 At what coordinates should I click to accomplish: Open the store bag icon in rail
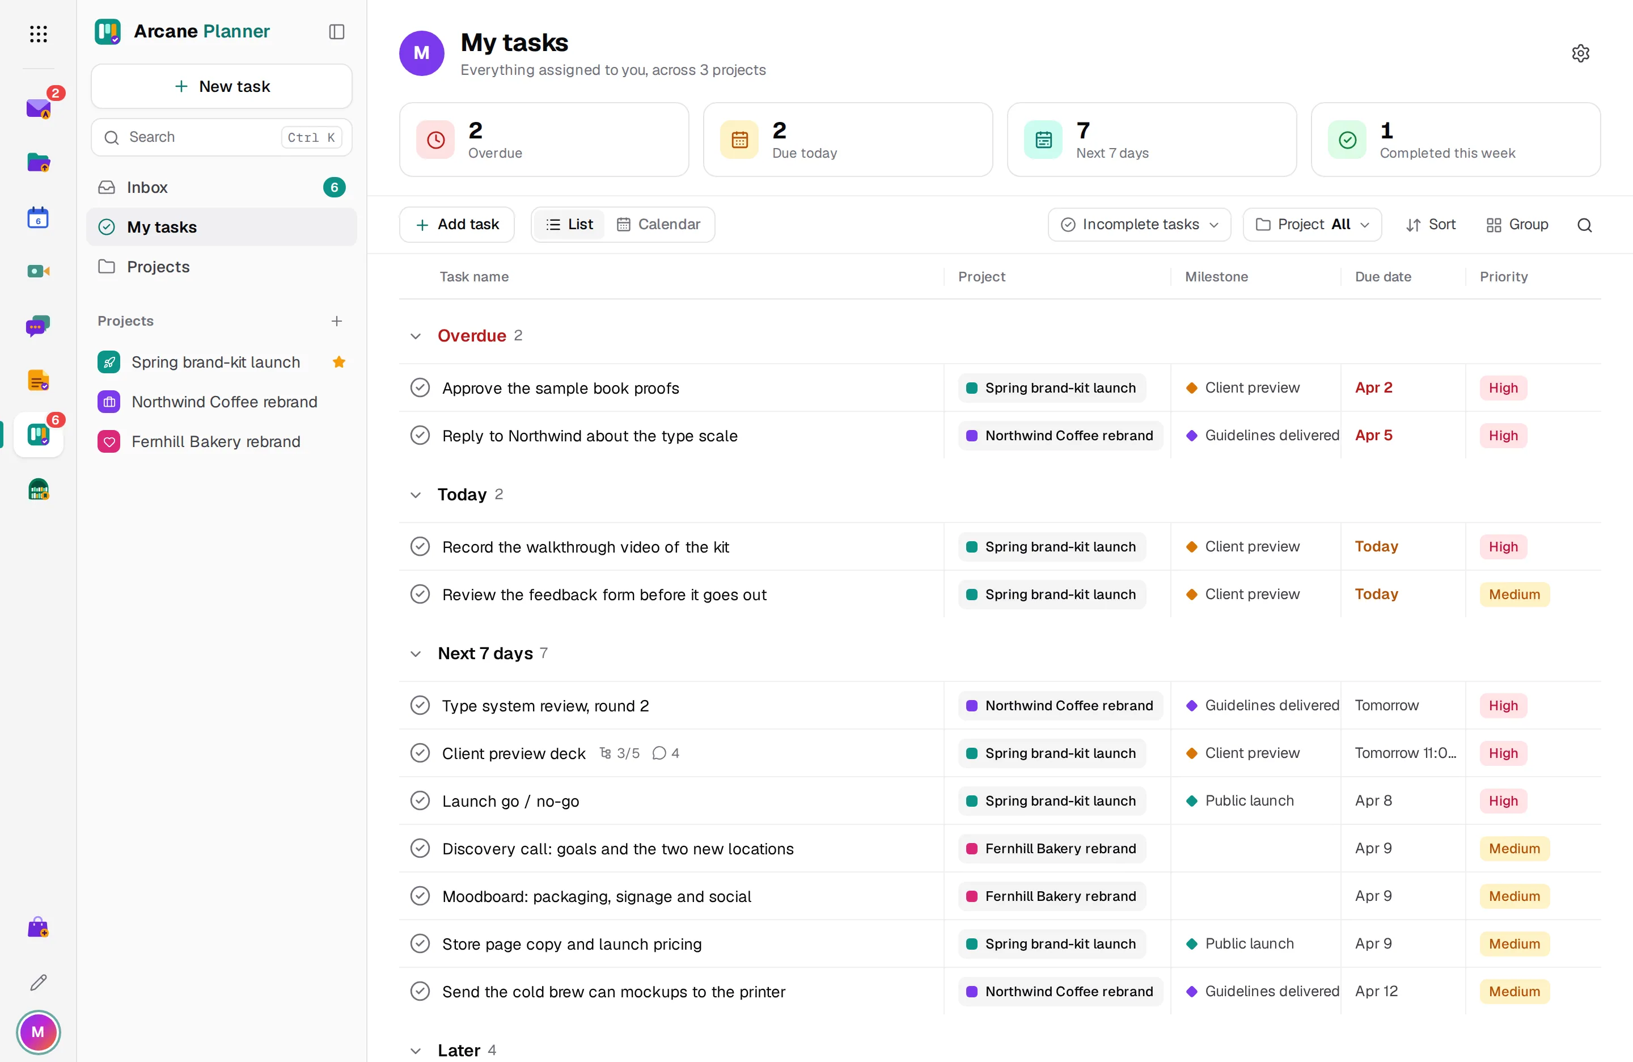[39, 928]
